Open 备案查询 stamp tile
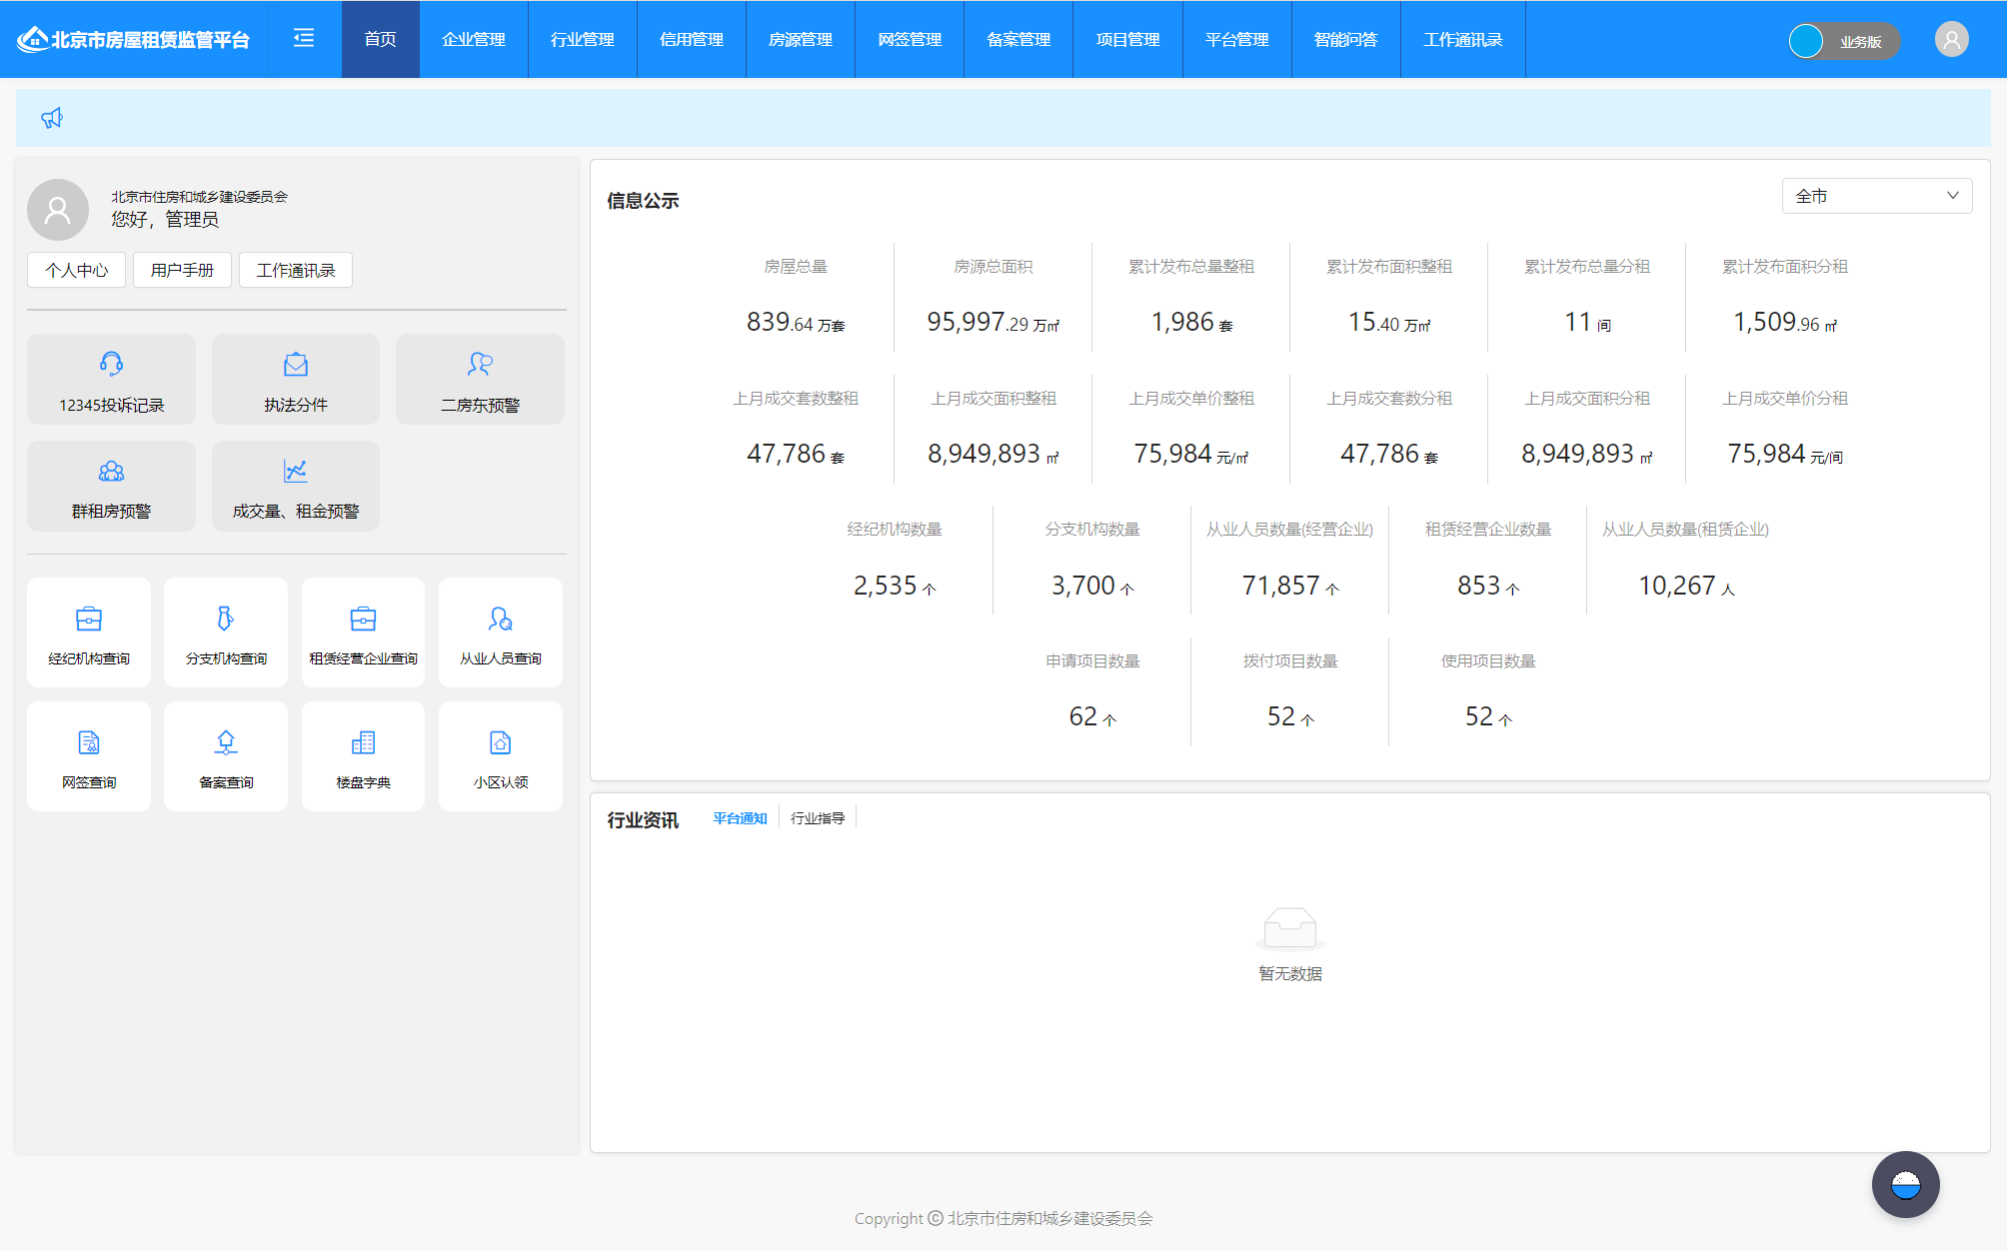The image size is (2007, 1251). [226, 756]
